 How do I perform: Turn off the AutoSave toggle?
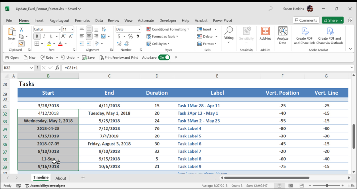pyautogui.click(x=164, y=57)
